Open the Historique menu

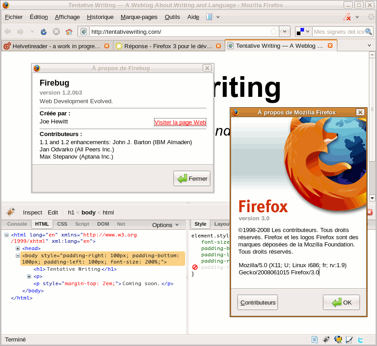(x=100, y=17)
